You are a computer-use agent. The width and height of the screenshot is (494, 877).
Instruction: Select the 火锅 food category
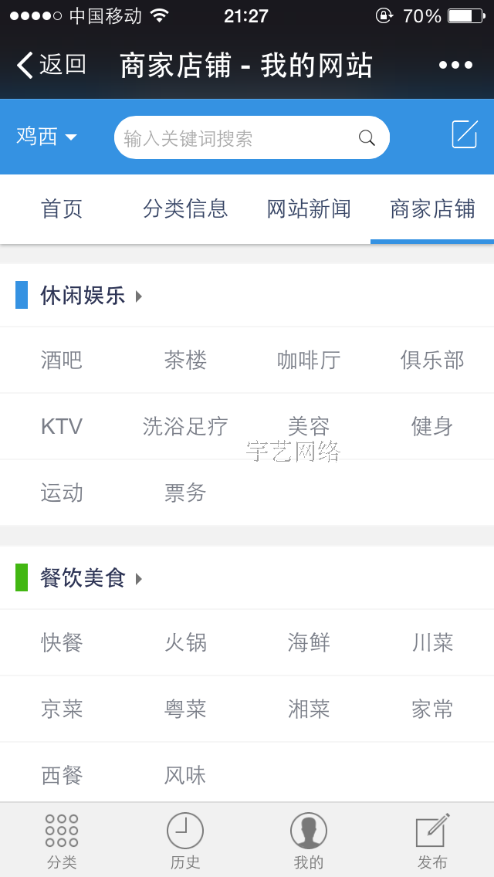coord(185,642)
